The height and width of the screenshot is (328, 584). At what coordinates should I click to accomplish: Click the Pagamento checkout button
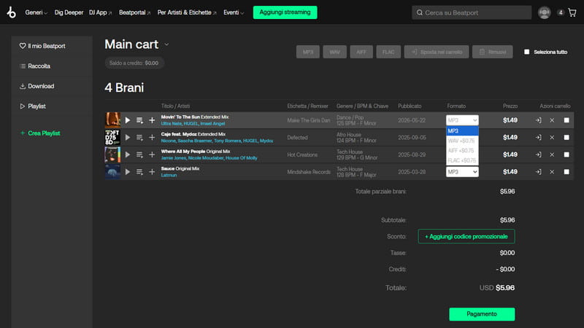pos(482,314)
